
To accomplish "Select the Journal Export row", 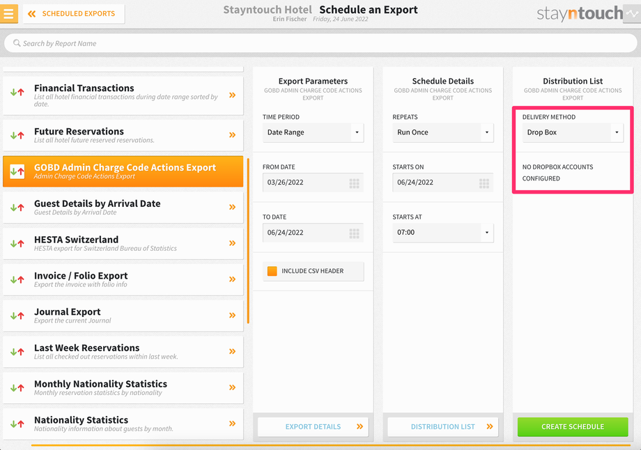I will click(x=123, y=316).
